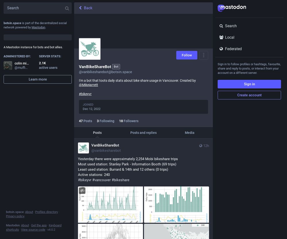
Task: View the 3 Following list
Action: pyautogui.click(x=105, y=121)
